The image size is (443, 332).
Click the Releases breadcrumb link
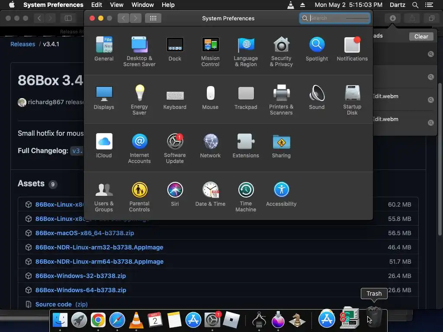tap(22, 44)
